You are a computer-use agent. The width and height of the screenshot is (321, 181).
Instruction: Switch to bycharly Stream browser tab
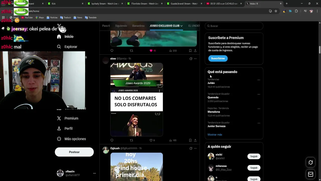105,4
